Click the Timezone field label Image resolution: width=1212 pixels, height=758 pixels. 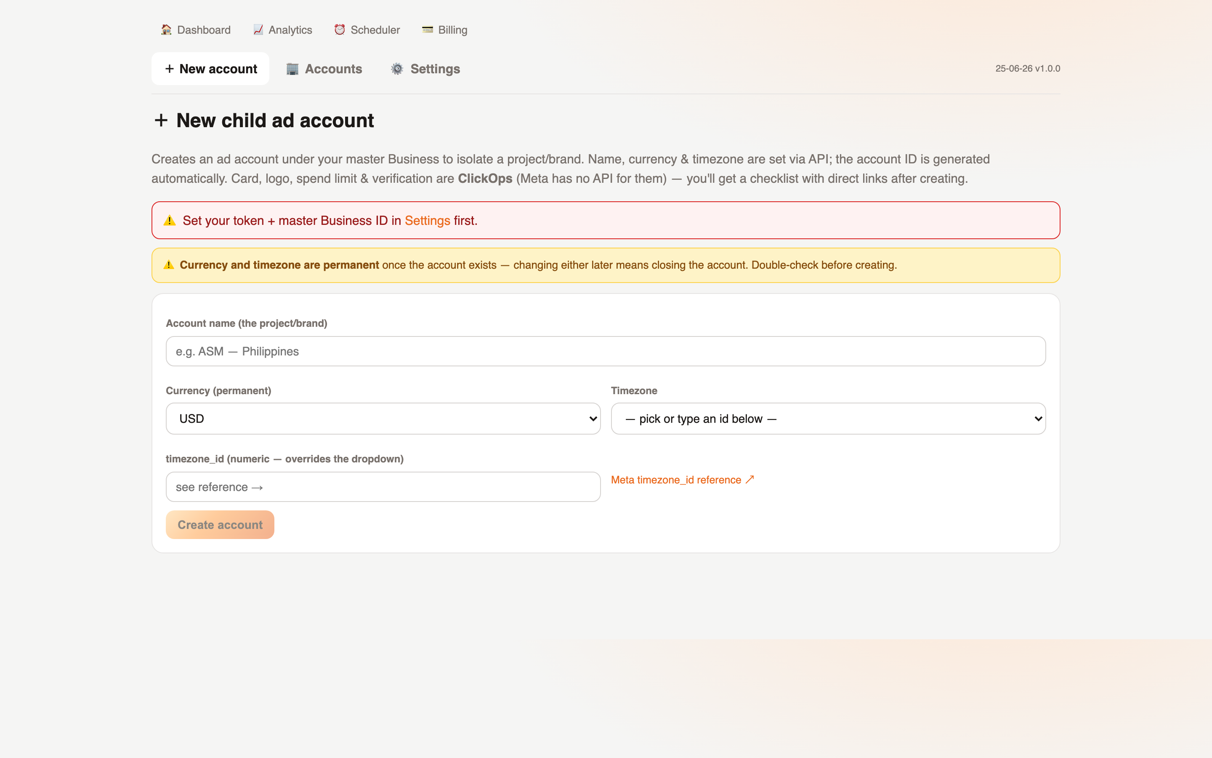click(634, 390)
